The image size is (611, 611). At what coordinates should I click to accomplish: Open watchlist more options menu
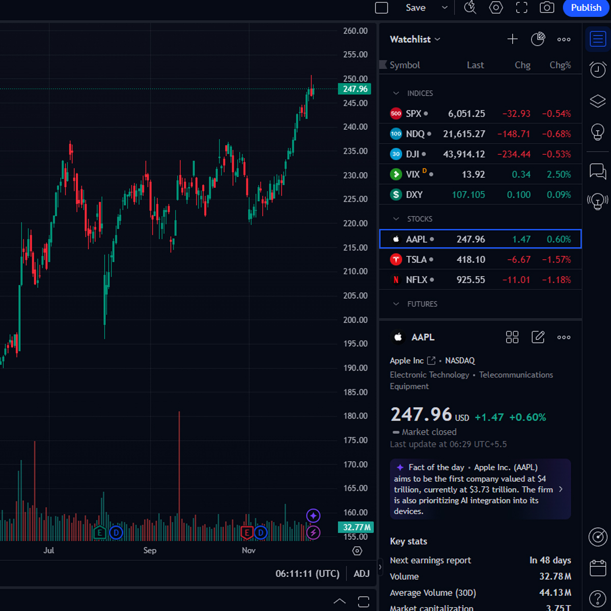(x=564, y=39)
